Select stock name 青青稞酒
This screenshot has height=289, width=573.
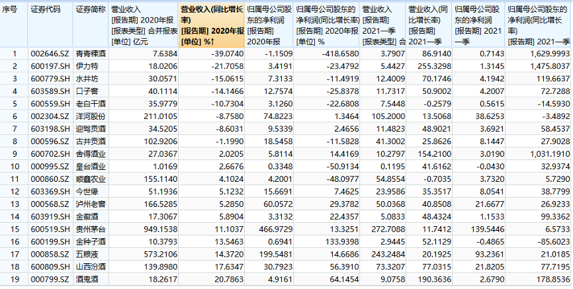pyautogui.click(x=91, y=54)
